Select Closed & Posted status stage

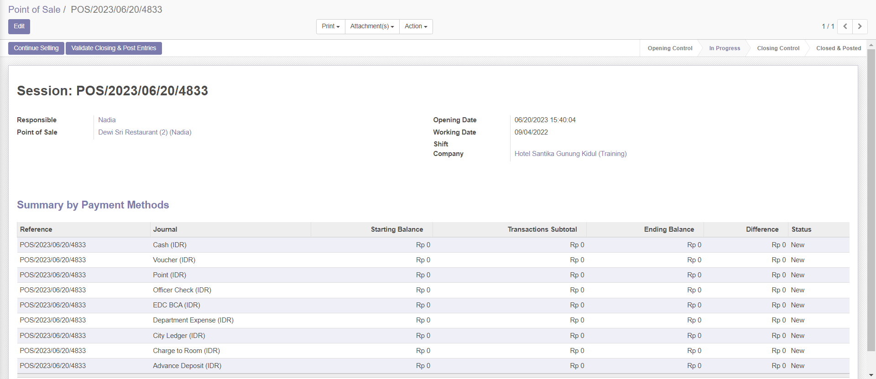(x=839, y=48)
